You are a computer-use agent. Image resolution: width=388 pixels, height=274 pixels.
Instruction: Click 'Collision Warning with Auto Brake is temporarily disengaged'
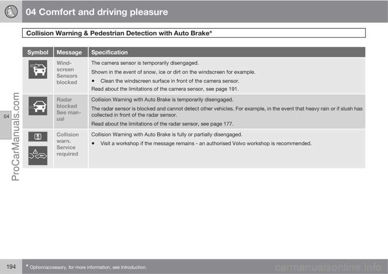tap(162, 99)
